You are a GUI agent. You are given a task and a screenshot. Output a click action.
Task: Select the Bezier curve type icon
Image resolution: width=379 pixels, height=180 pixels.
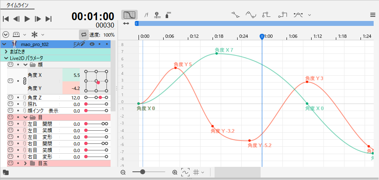coord(251,15)
